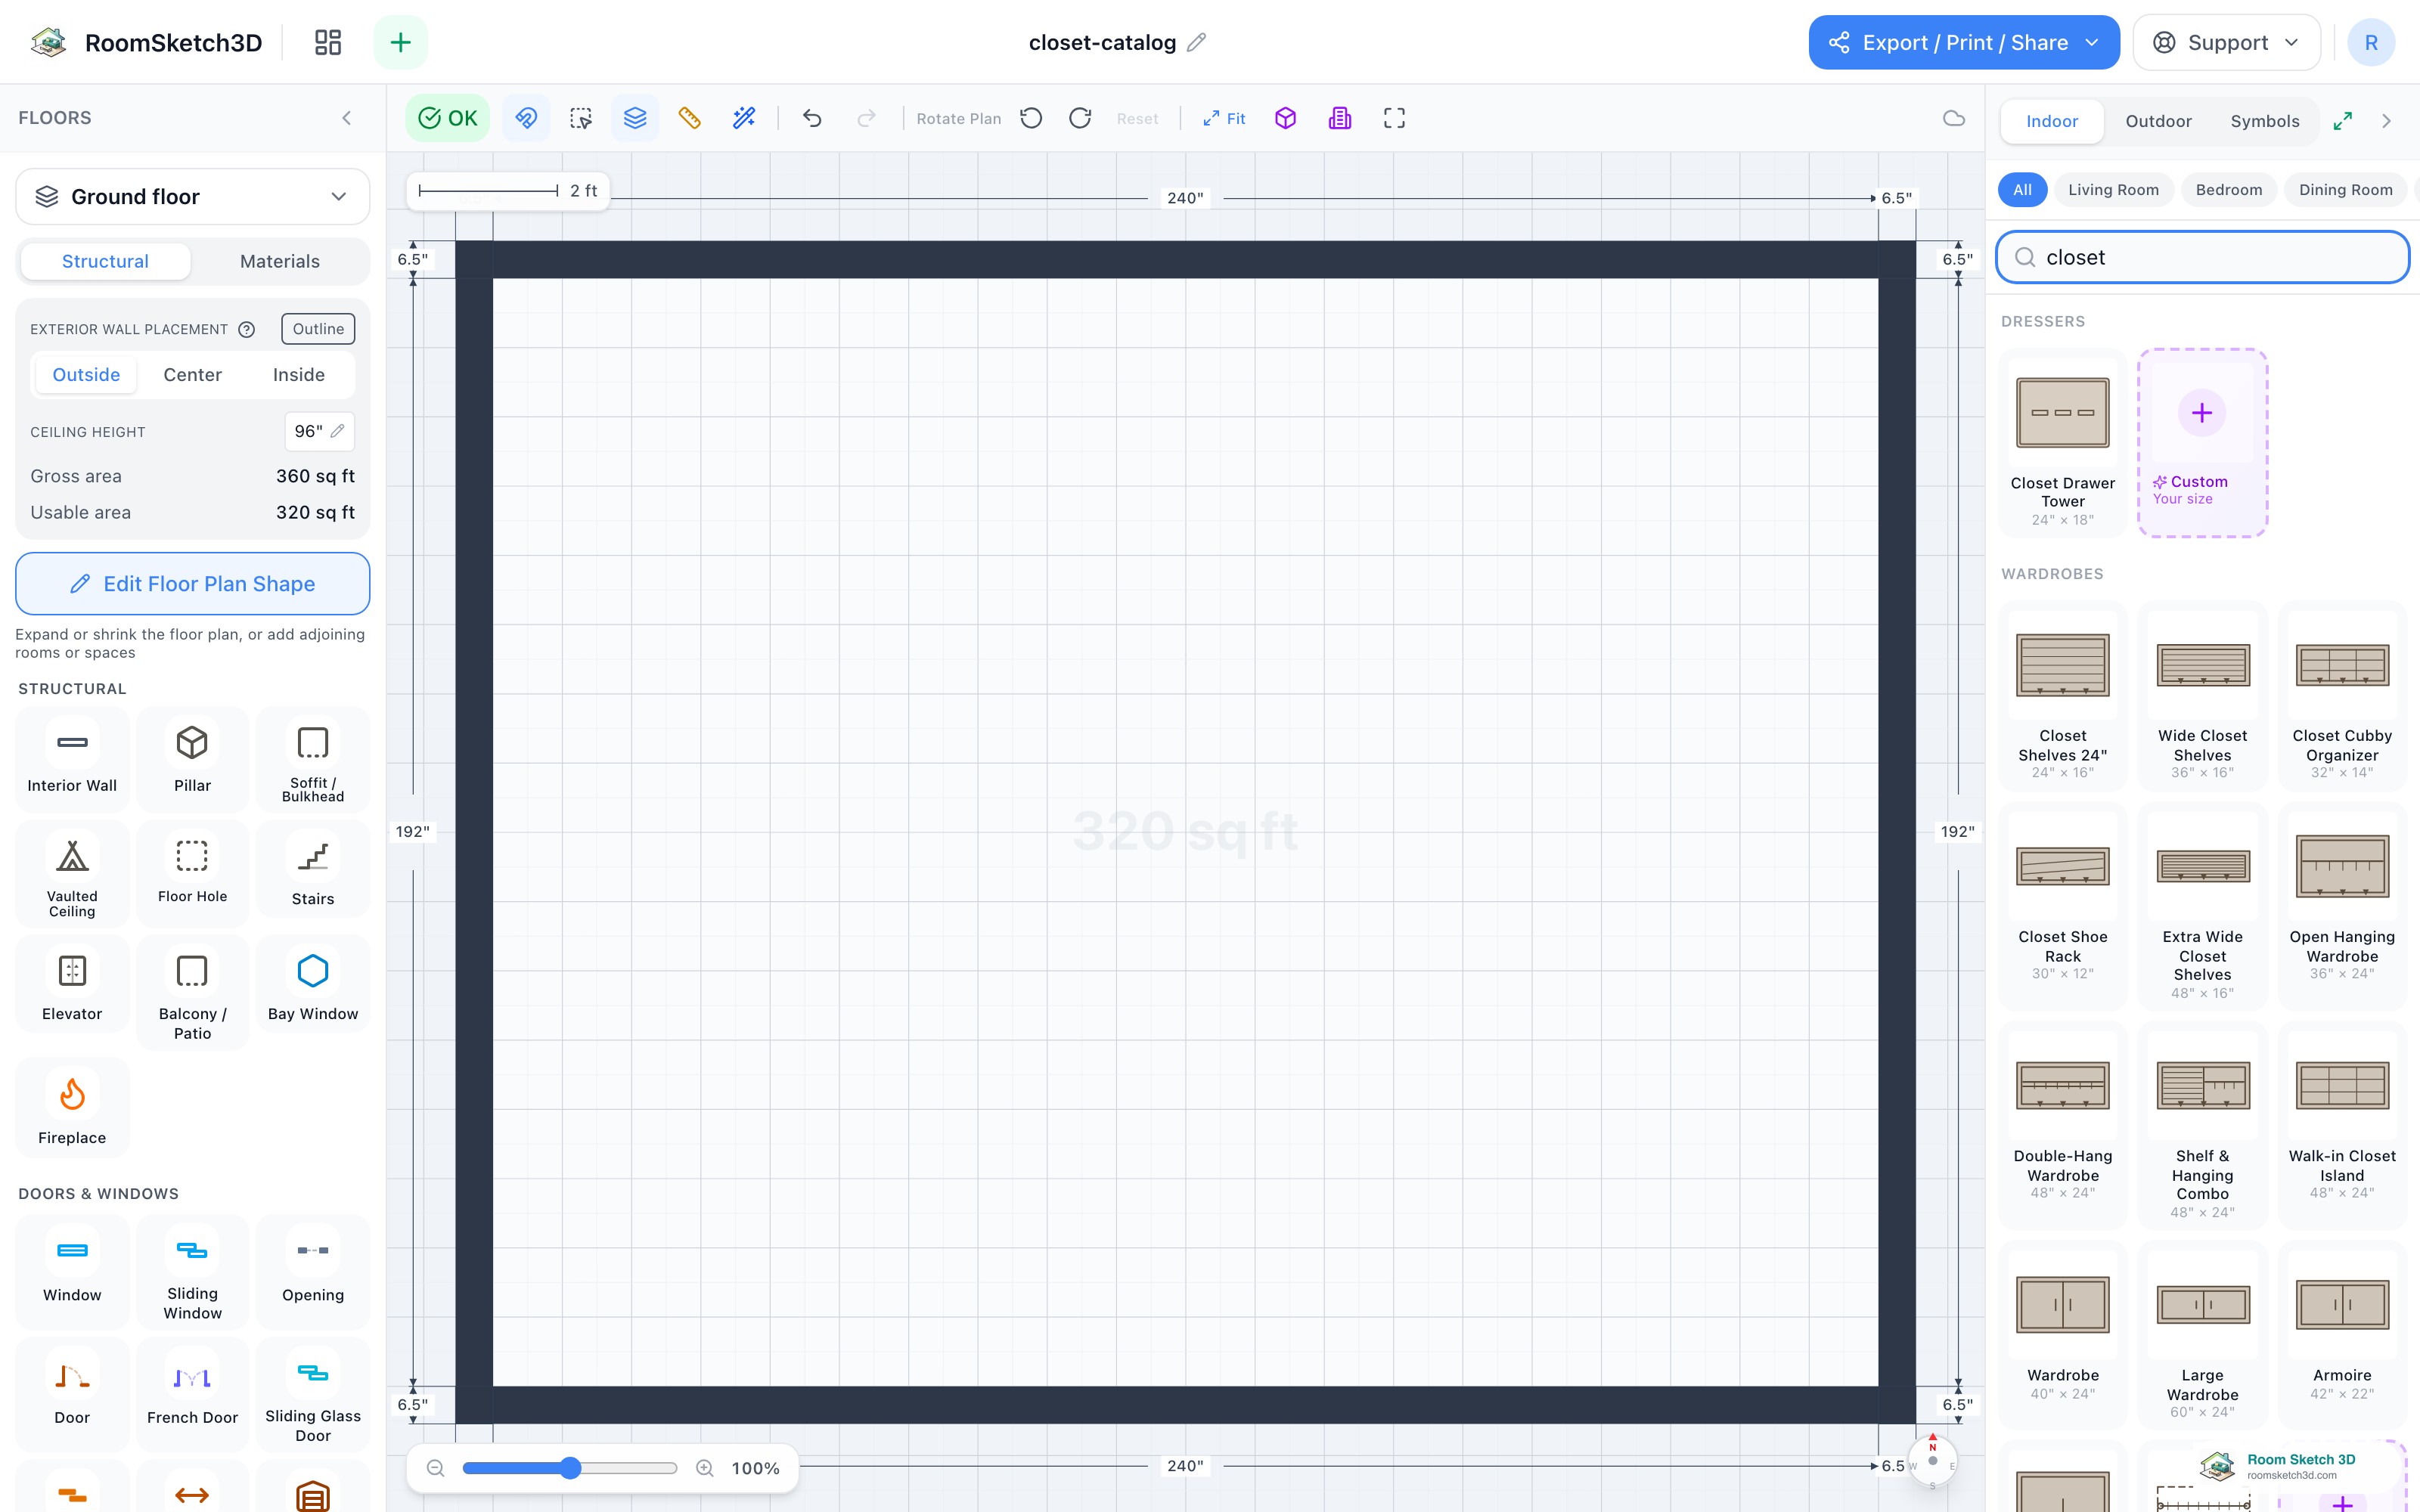Image resolution: width=2420 pixels, height=1512 pixels.
Task: Choose the Open Hanging Wardrobe item
Action: click(x=2342, y=906)
